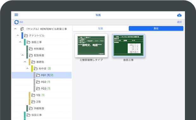Select the 仮設工事 tree label

(36, 115)
